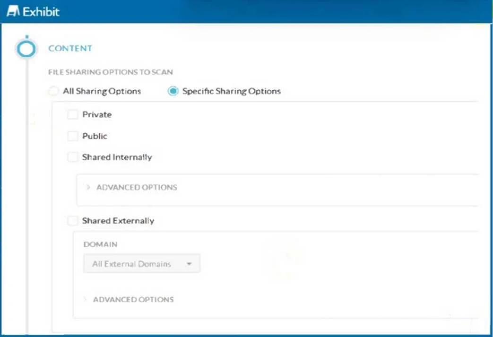Click the Public label text
The height and width of the screenshot is (337, 493).
(x=95, y=136)
